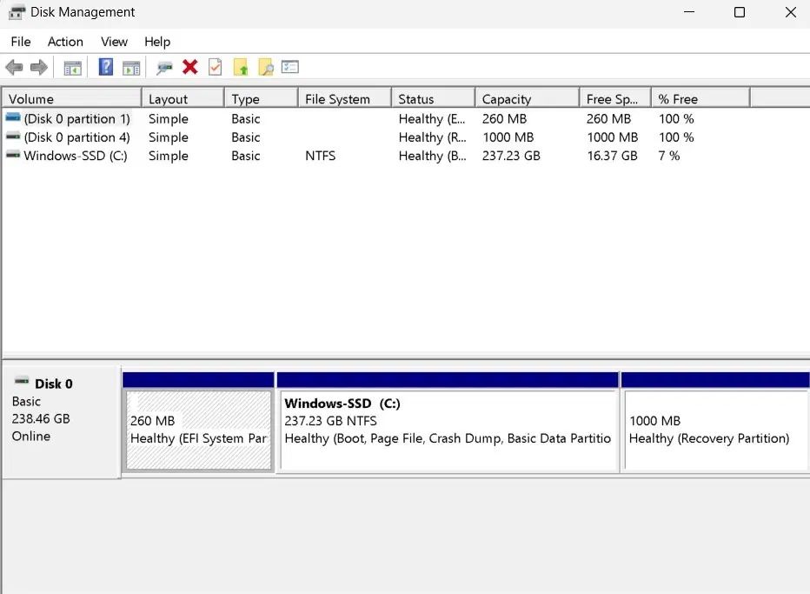The image size is (810, 594).
Task: Click the Disk Management app icon in title bar
Action: click(17, 12)
